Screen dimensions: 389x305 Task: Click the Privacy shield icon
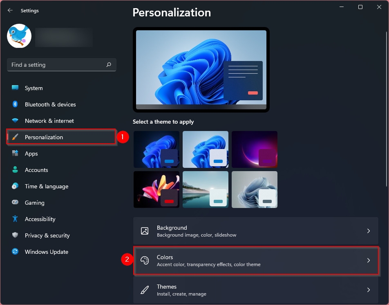point(15,235)
